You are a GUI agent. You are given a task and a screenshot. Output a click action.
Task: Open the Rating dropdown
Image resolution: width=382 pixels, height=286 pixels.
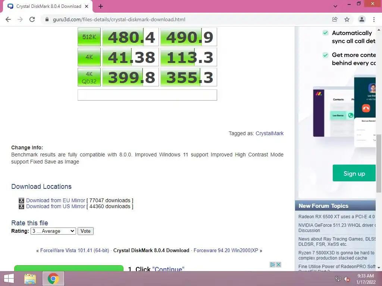pos(53,231)
